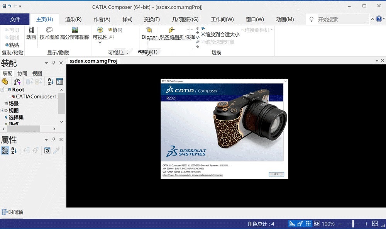Open the Geometry (几何图形) ribbon tab

coord(185,19)
